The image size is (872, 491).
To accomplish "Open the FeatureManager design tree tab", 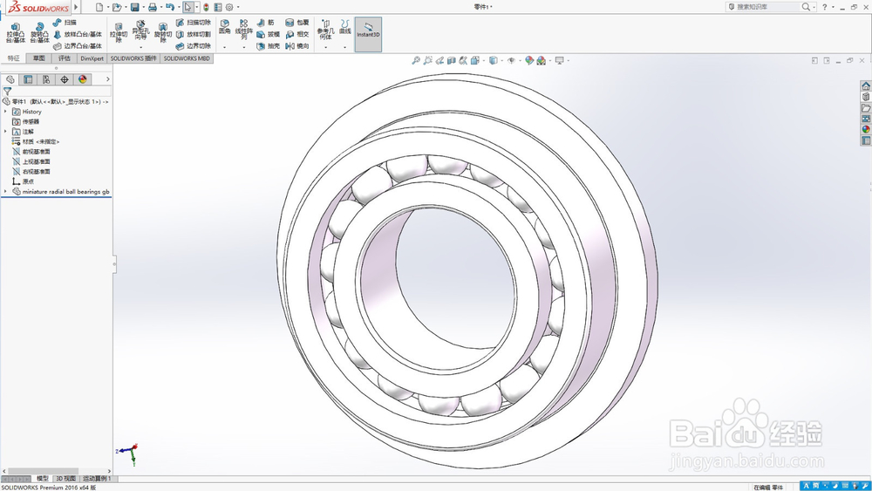I will coord(10,79).
